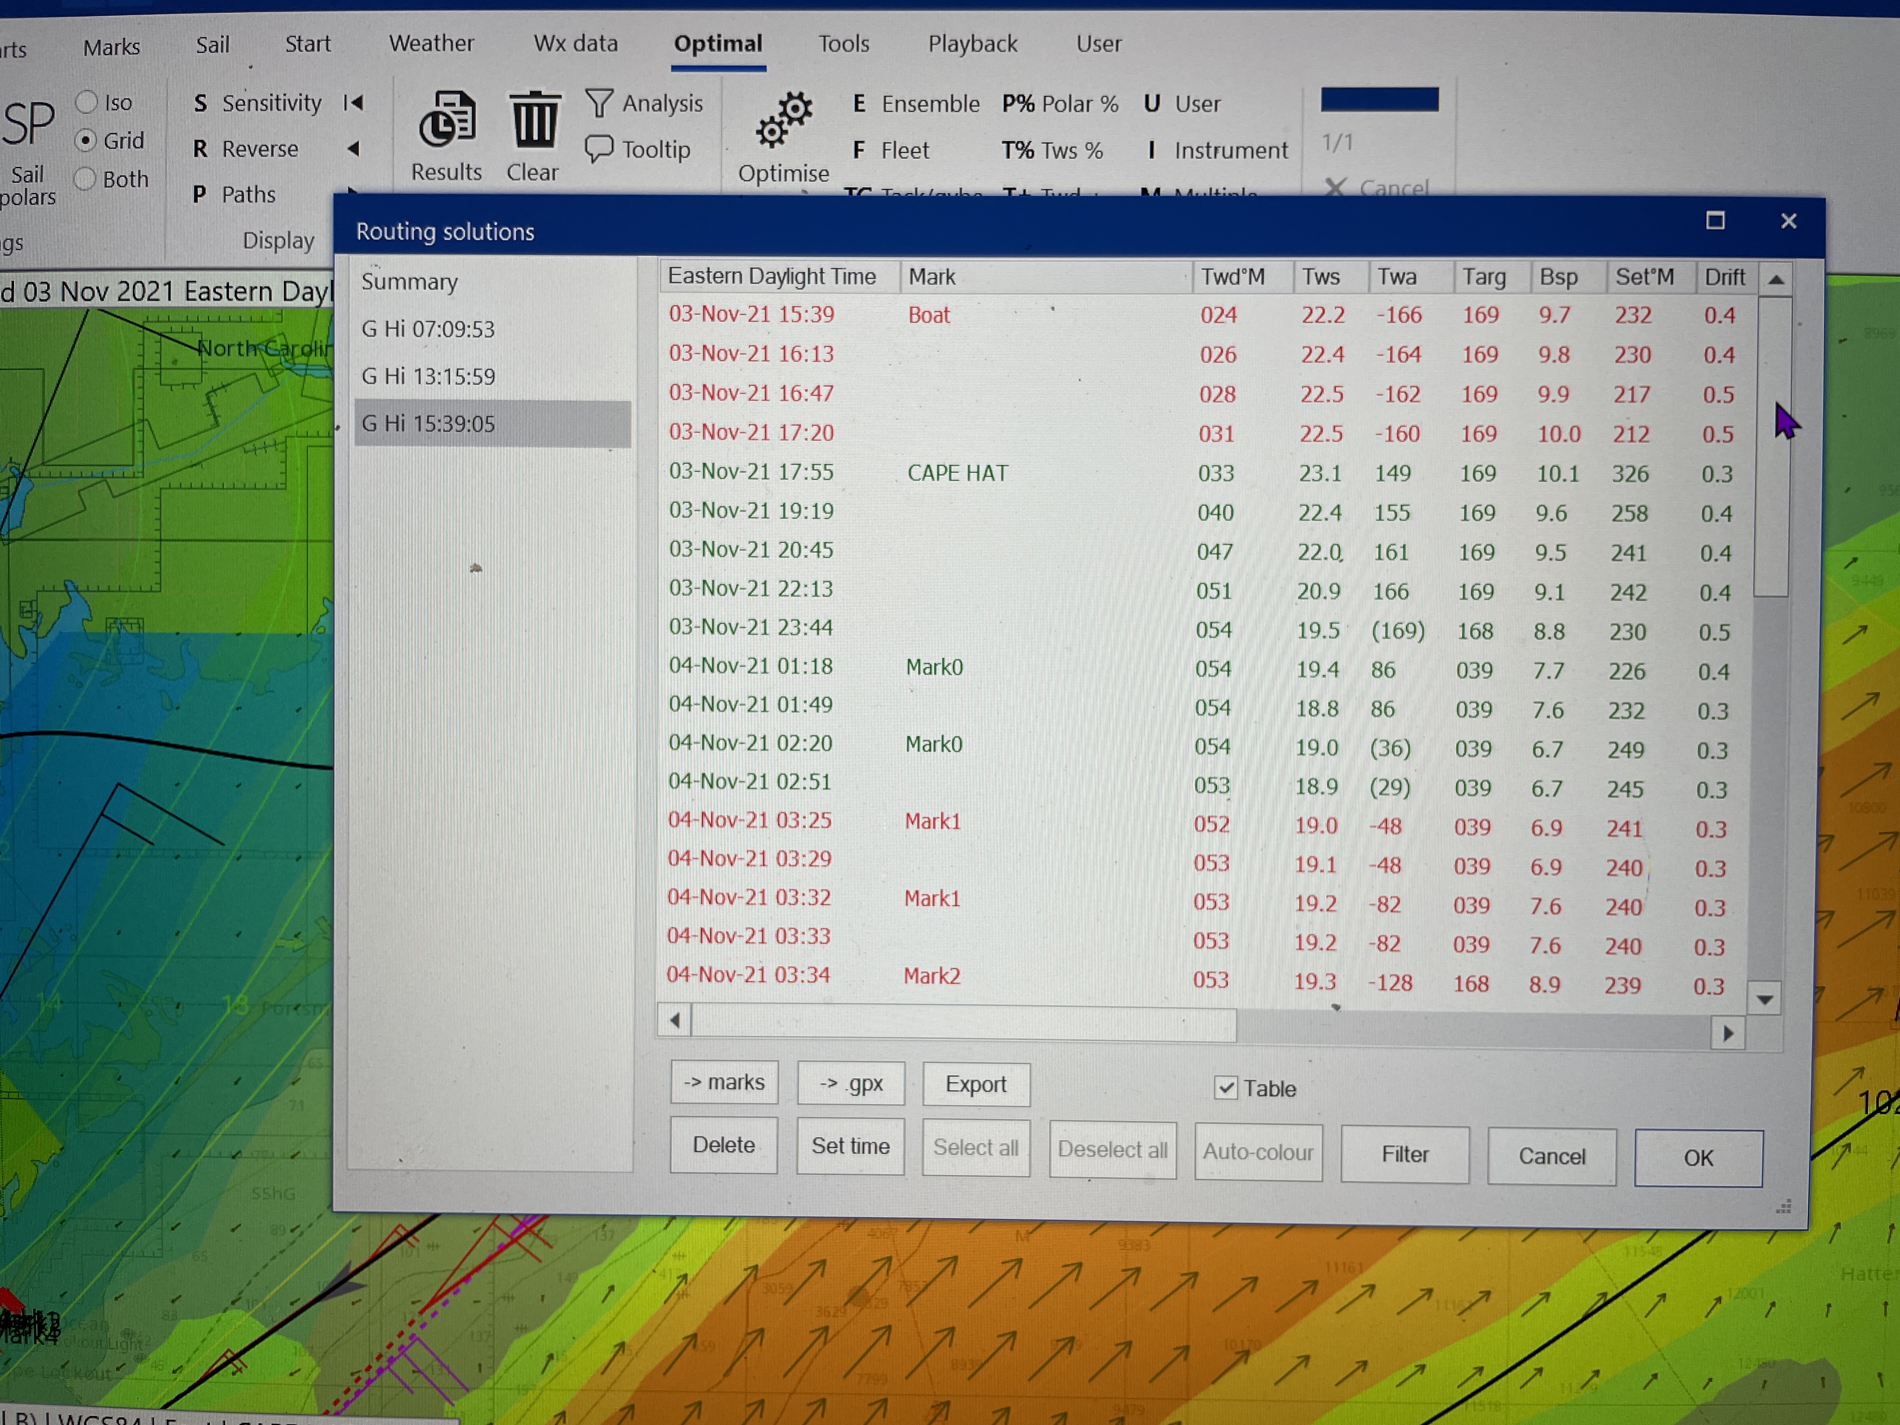This screenshot has width=1900, height=1425.
Task: Click Sensitivity skip-to-start arrow icon
Action: (353, 103)
